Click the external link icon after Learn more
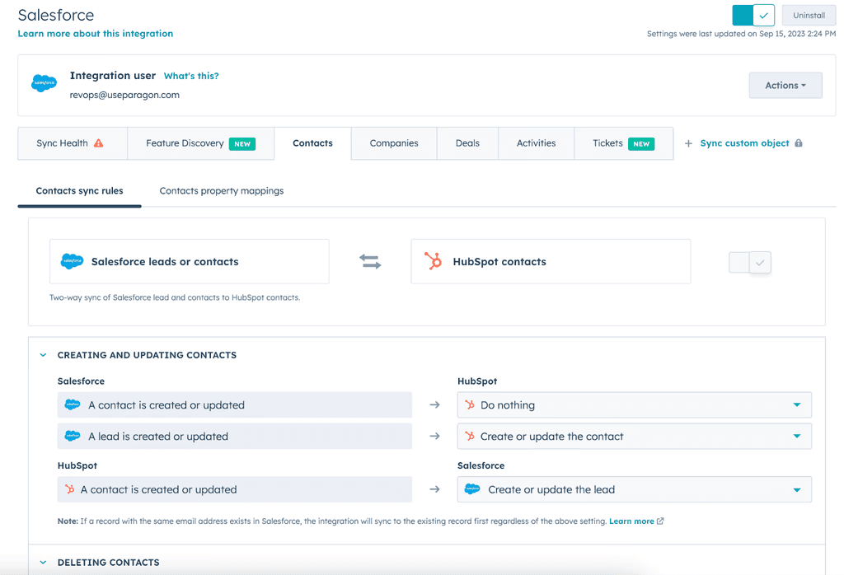The width and height of the screenshot is (844, 575). coord(660,521)
